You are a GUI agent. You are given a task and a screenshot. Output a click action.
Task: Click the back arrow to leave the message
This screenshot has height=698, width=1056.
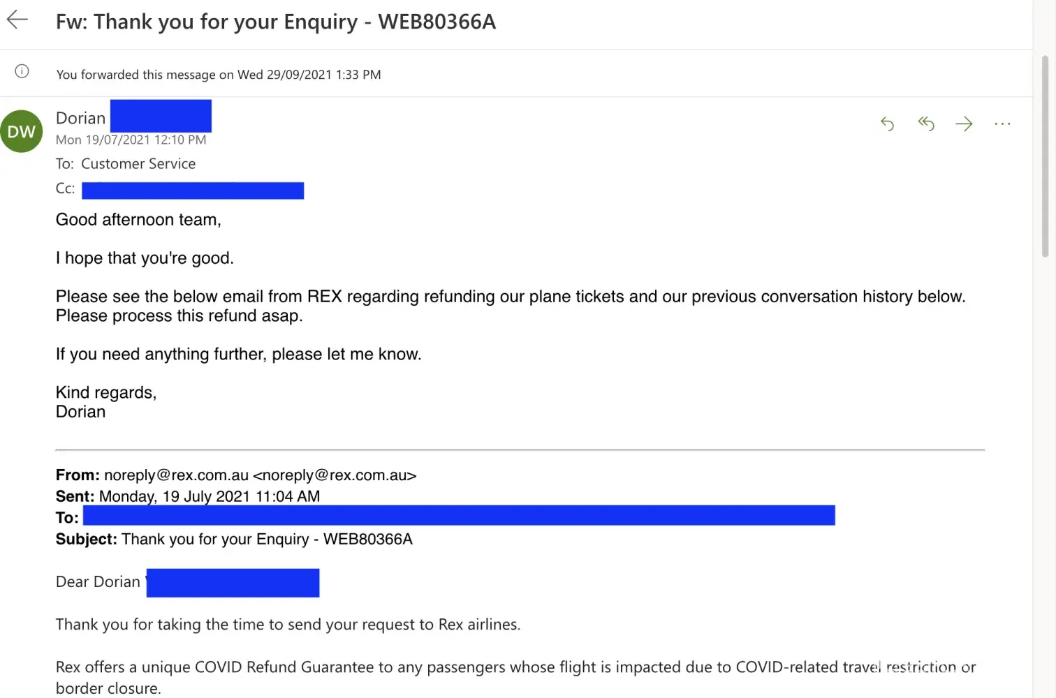17,20
